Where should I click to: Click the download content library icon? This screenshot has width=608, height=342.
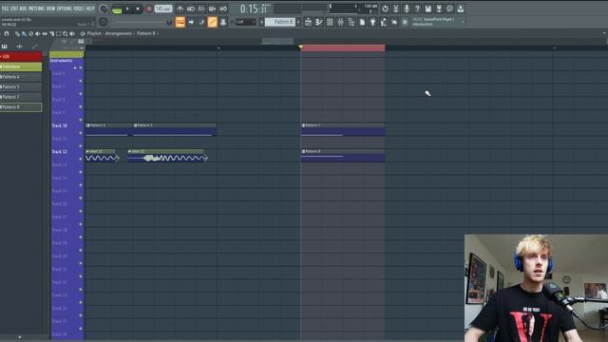pos(460,9)
